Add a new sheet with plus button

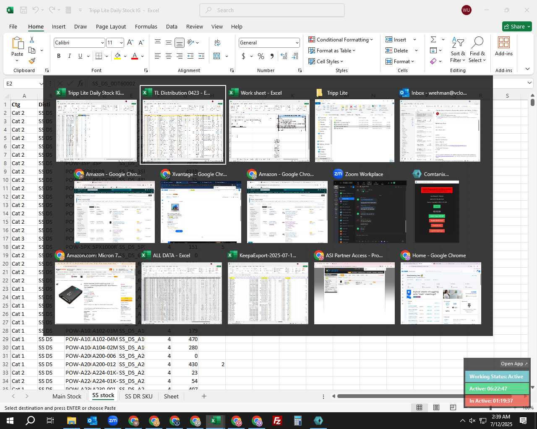[204, 396]
